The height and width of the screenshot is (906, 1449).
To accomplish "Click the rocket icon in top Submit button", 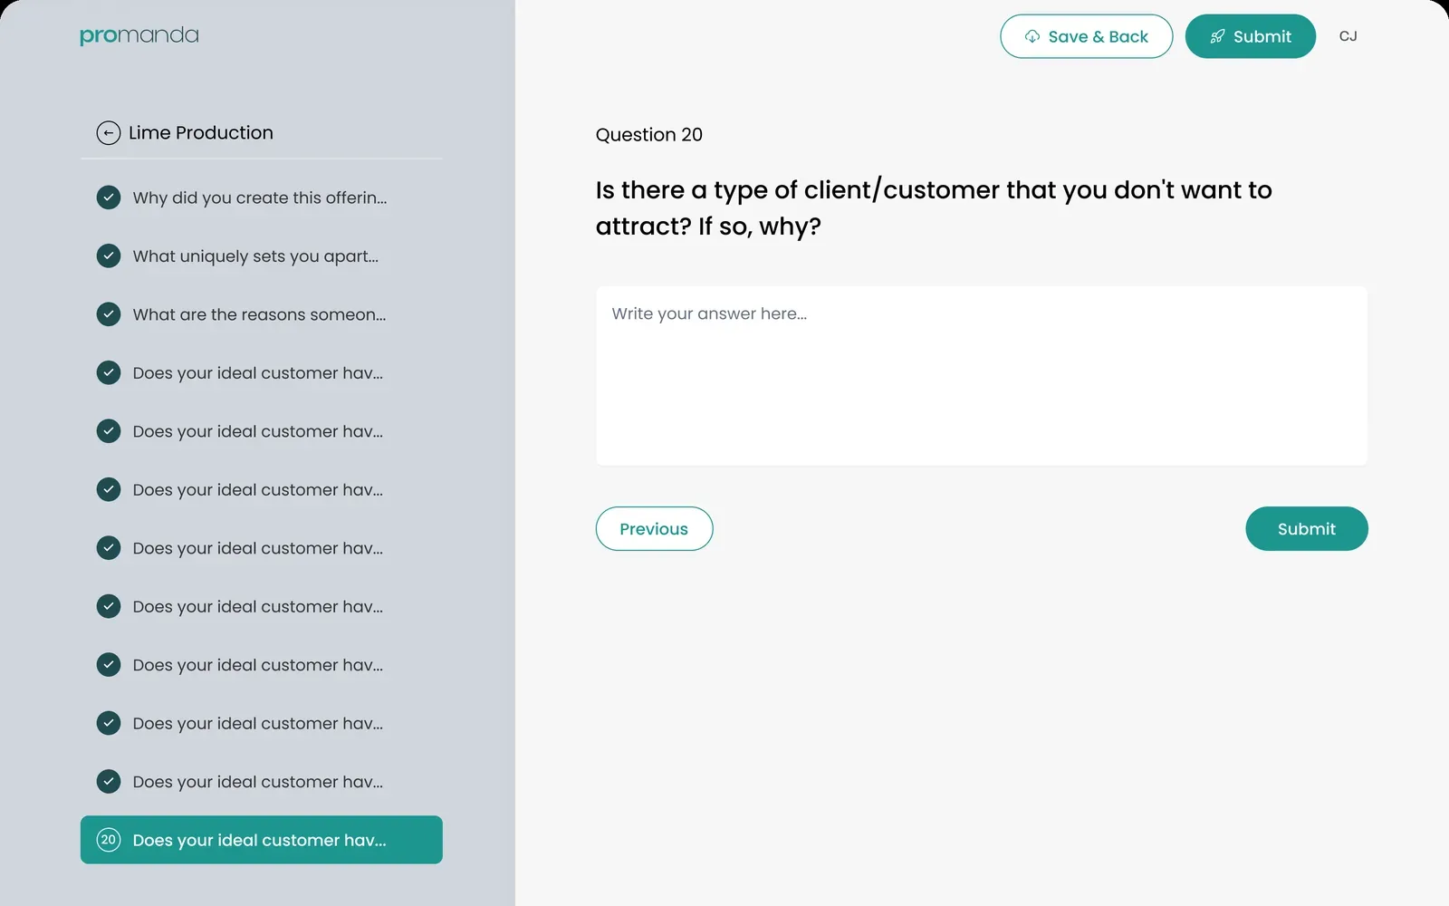I will coord(1217,36).
